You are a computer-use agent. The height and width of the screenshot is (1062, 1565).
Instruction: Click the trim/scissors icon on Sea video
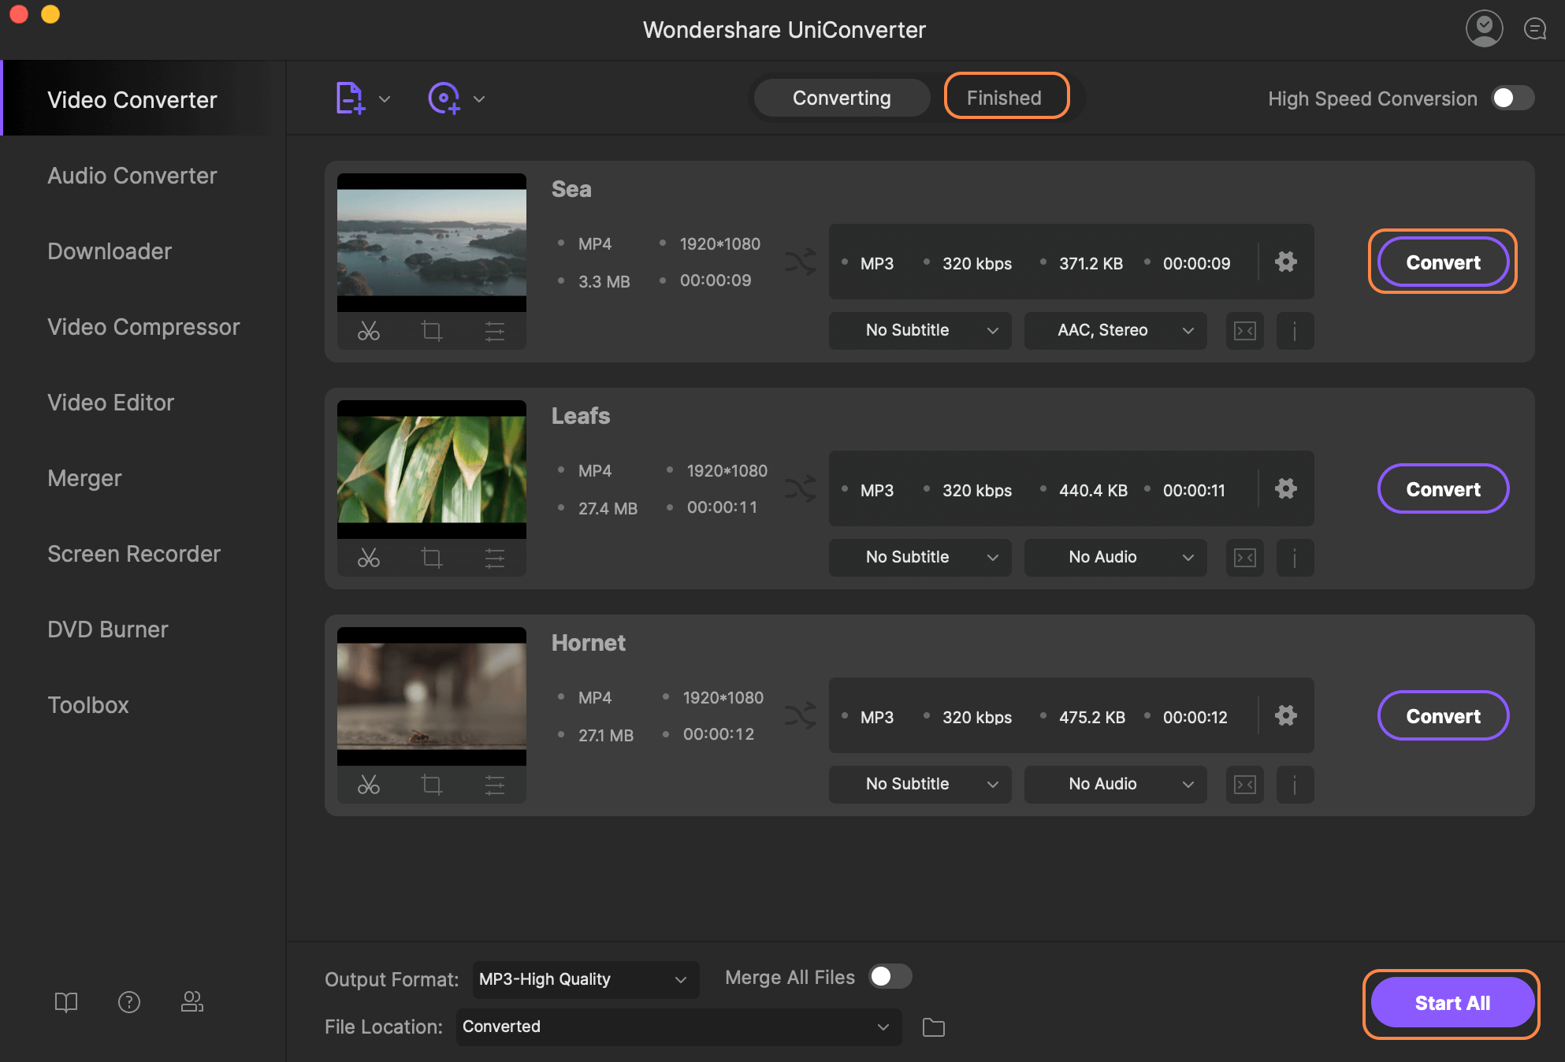tap(369, 329)
